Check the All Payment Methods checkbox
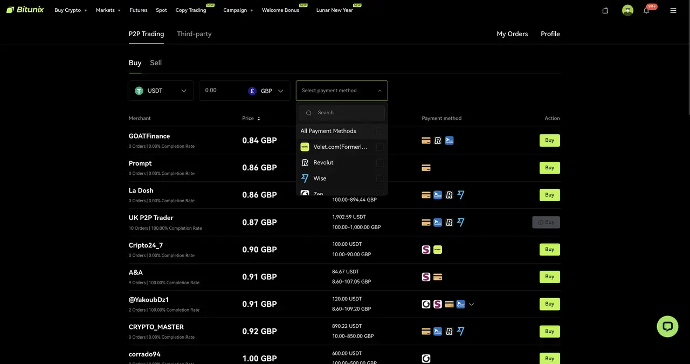Viewport: 690px width, 364px height. coord(379,131)
